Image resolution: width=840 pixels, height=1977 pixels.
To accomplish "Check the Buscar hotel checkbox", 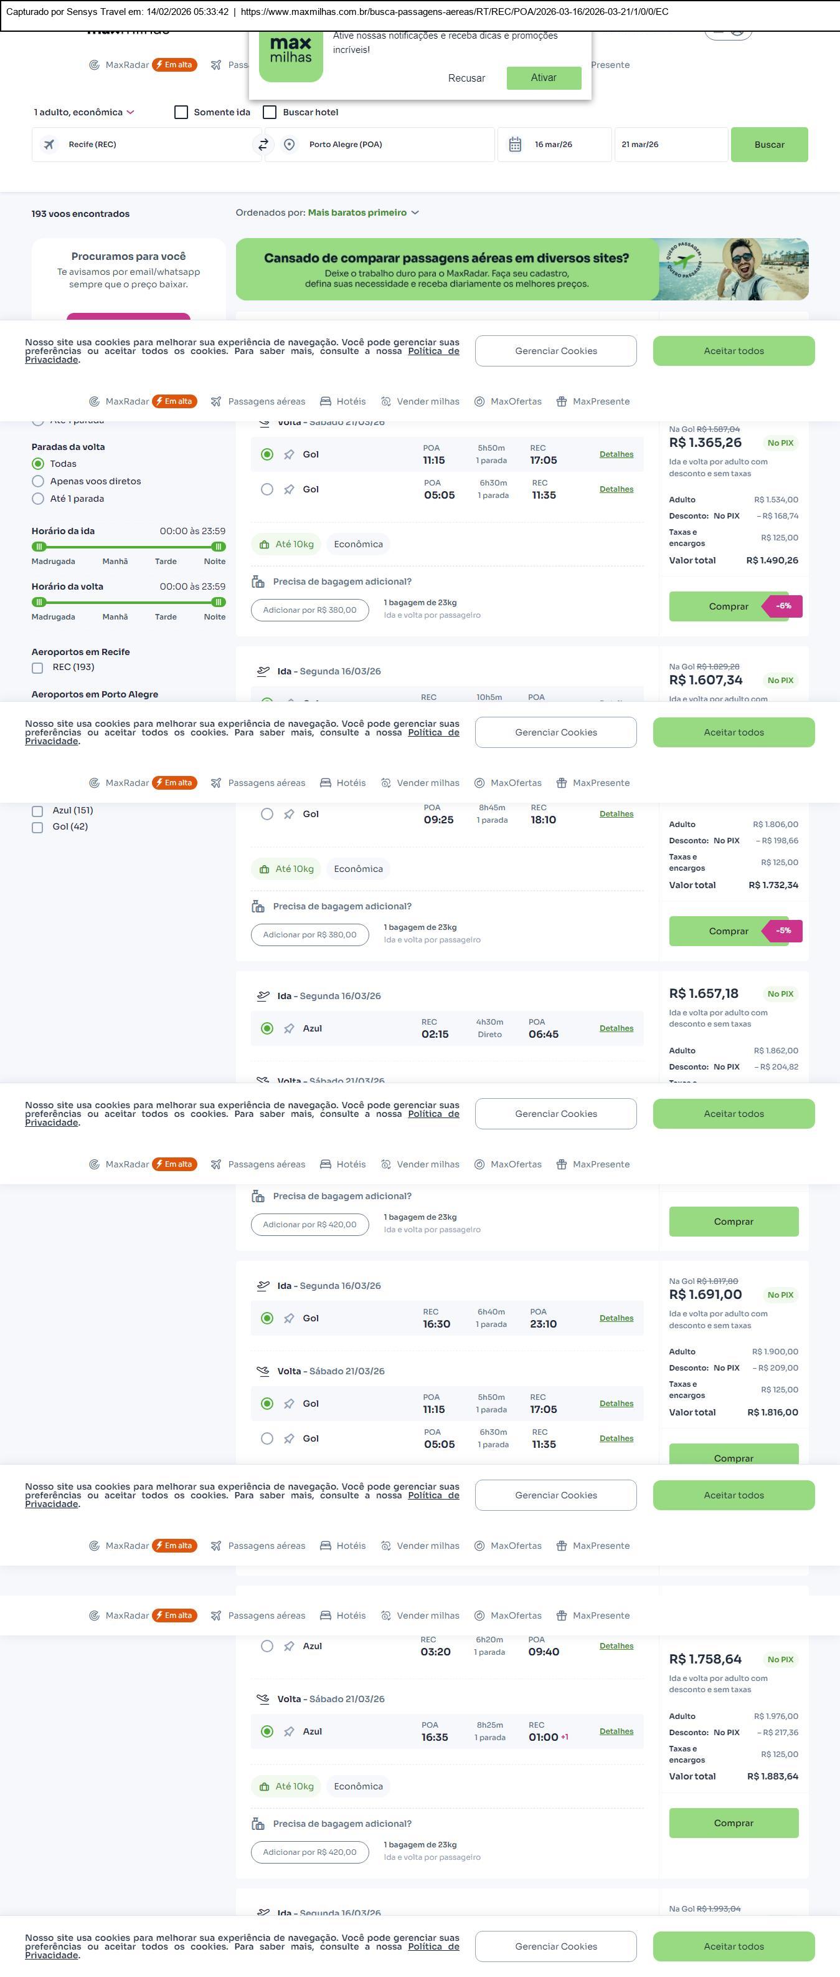I will point(270,112).
